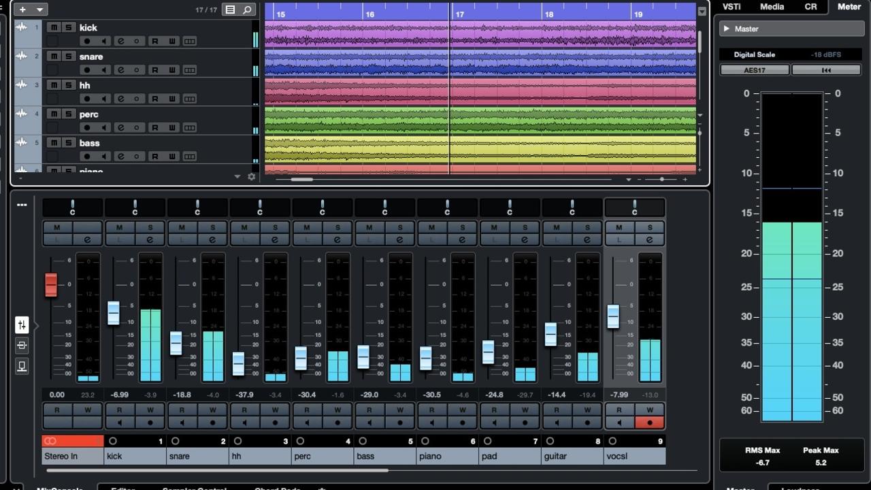
Task: Click the MixConsole horizontal scrollbar
Action: [218, 470]
